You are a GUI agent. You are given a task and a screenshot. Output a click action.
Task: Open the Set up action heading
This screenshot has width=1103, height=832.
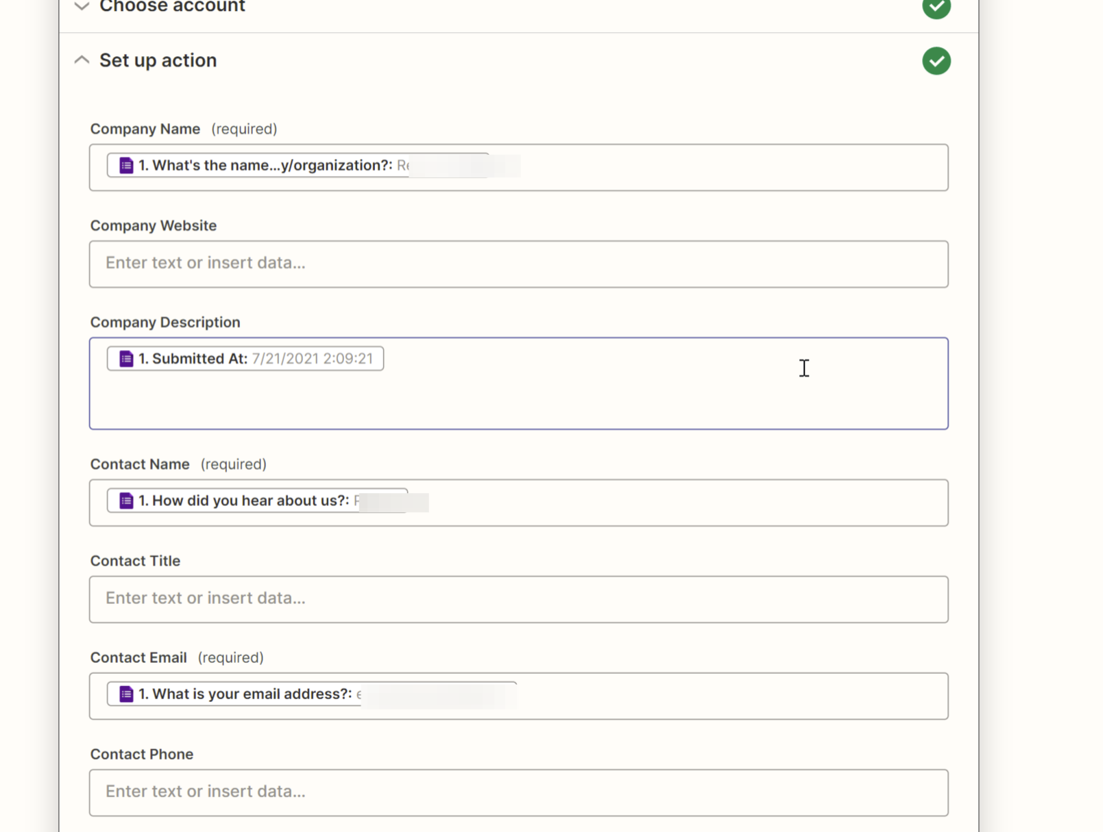point(158,60)
